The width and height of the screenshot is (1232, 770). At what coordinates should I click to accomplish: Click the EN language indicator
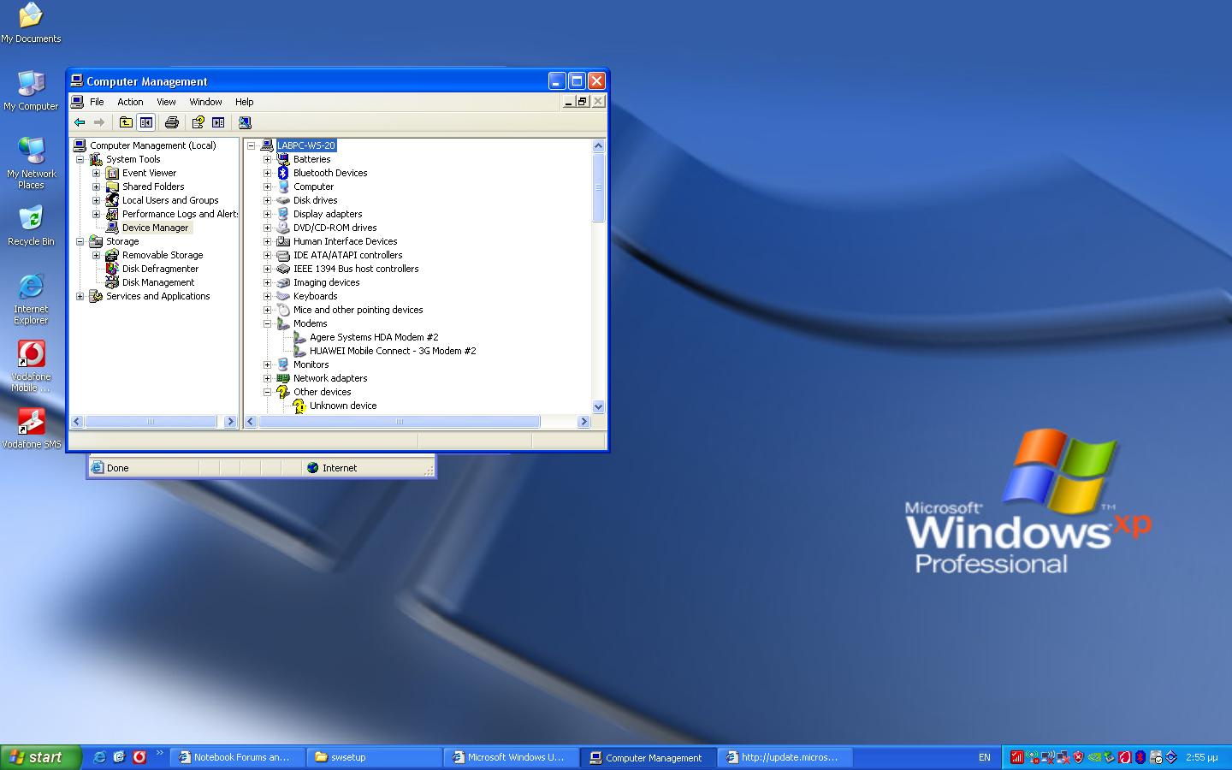point(984,757)
